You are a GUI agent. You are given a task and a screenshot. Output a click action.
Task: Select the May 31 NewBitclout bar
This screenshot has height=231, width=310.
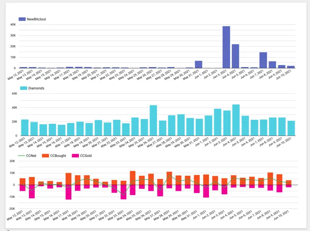[x=199, y=65]
